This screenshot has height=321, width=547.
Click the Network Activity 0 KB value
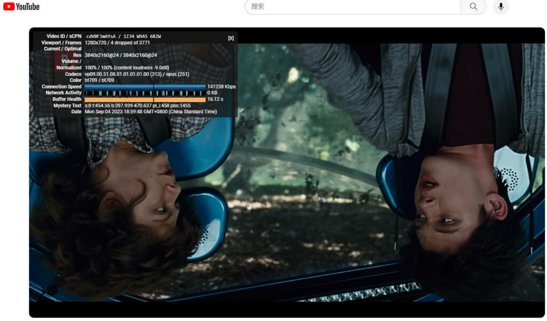click(212, 93)
